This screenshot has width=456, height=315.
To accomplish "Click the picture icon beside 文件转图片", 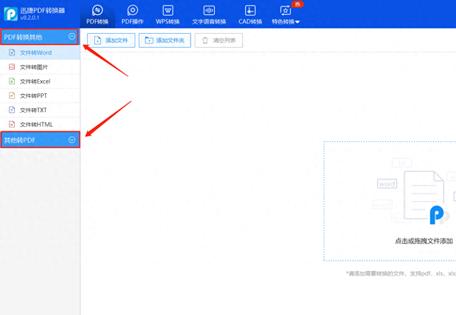I will point(12,67).
